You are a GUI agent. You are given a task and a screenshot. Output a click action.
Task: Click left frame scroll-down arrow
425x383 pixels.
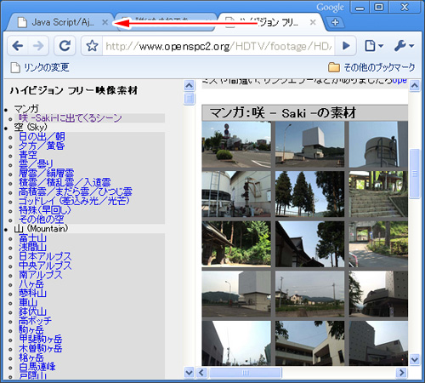point(189,372)
